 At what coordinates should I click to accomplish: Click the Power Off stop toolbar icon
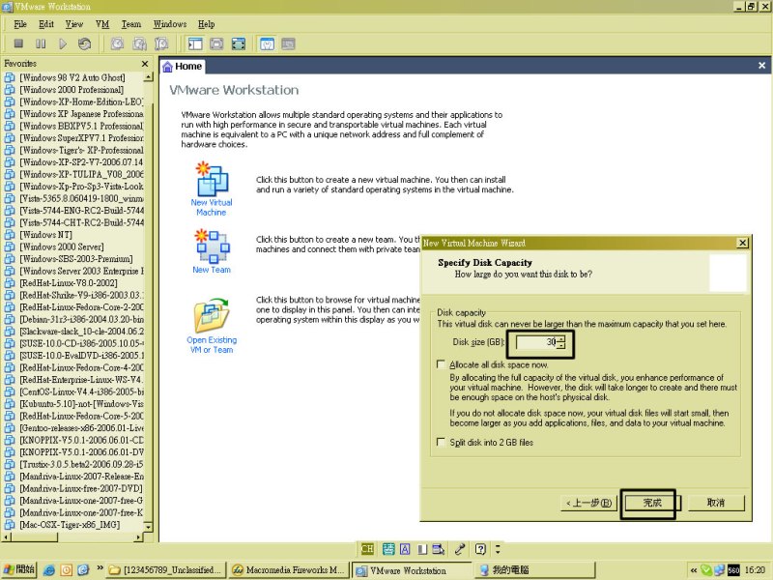point(18,43)
